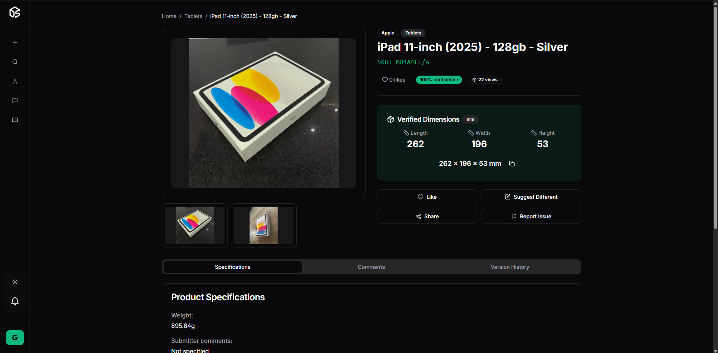Click the 262 × 196 × 53 mm text
The height and width of the screenshot is (353, 718).
tap(470, 164)
